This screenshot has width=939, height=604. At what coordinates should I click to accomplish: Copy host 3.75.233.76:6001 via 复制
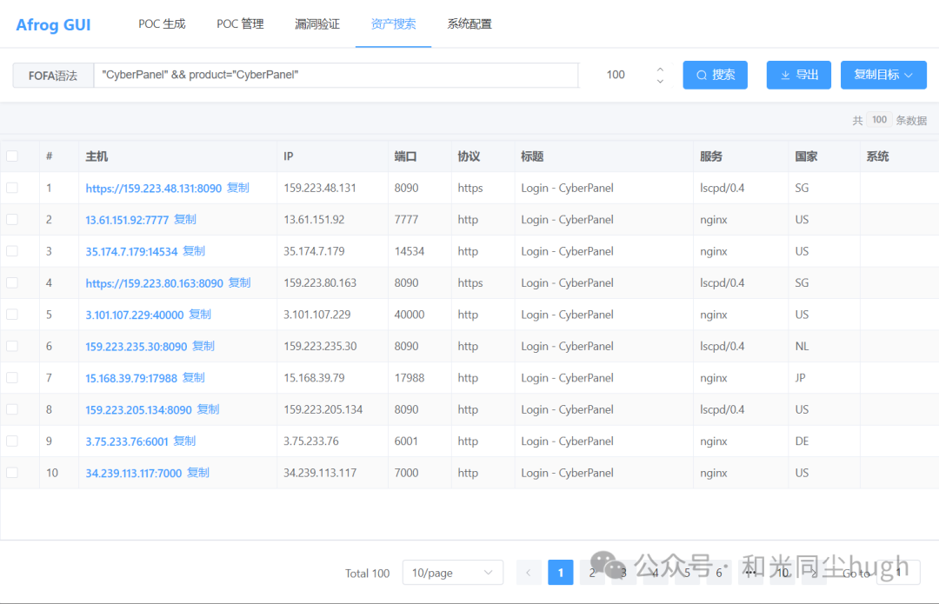click(x=184, y=441)
